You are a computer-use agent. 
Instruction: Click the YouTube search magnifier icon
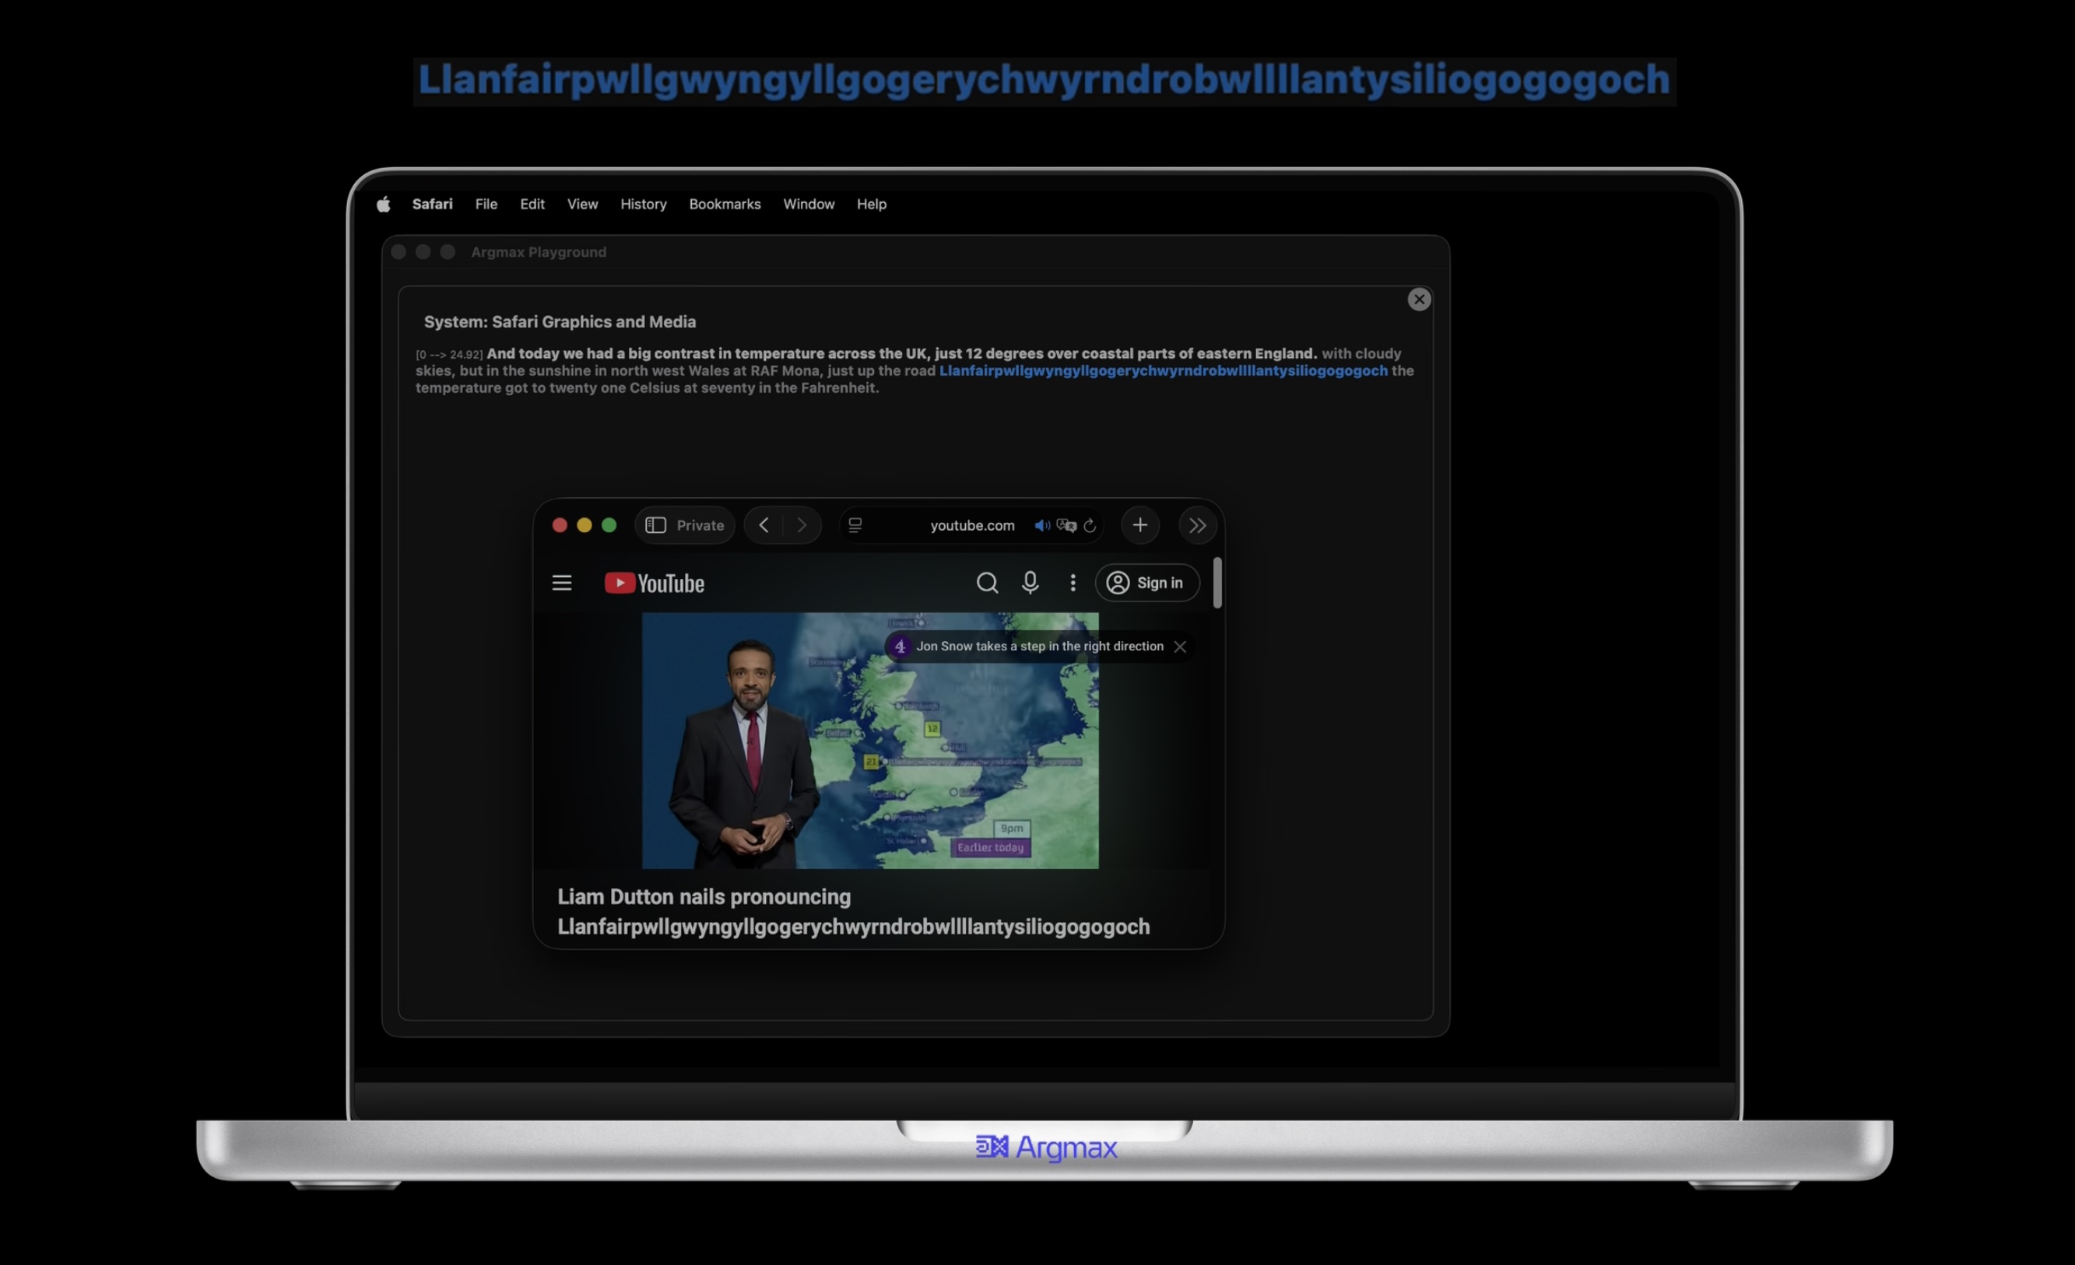pyautogui.click(x=987, y=583)
